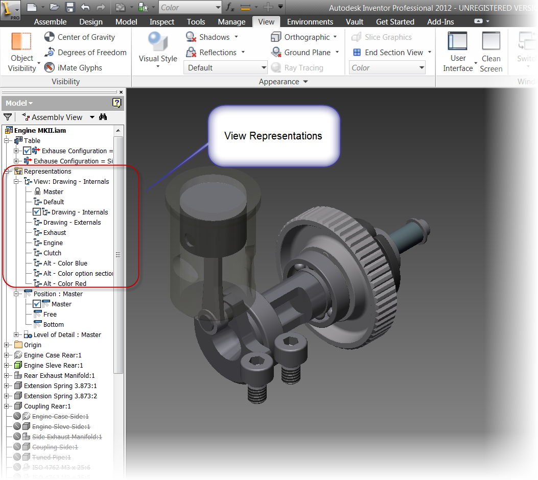Select the Bottom positional representation

tap(53, 325)
